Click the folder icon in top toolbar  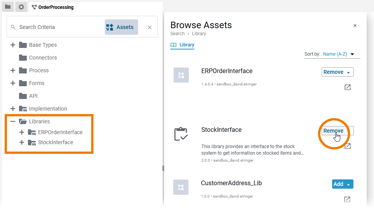8,7
